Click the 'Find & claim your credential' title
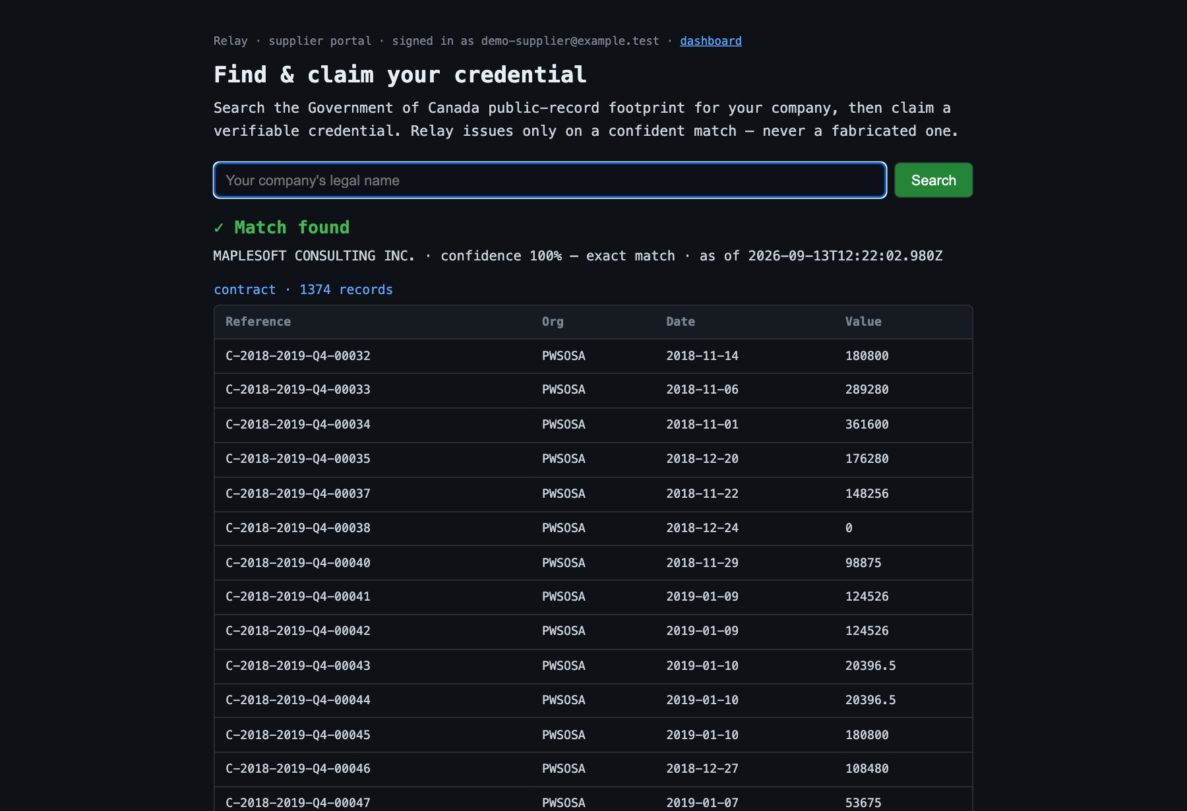This screenshot has width=1187, height=811. click(x=400, y=75)
